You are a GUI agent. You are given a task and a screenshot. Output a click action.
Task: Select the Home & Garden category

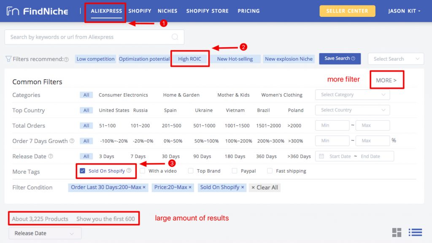point(181,95)
